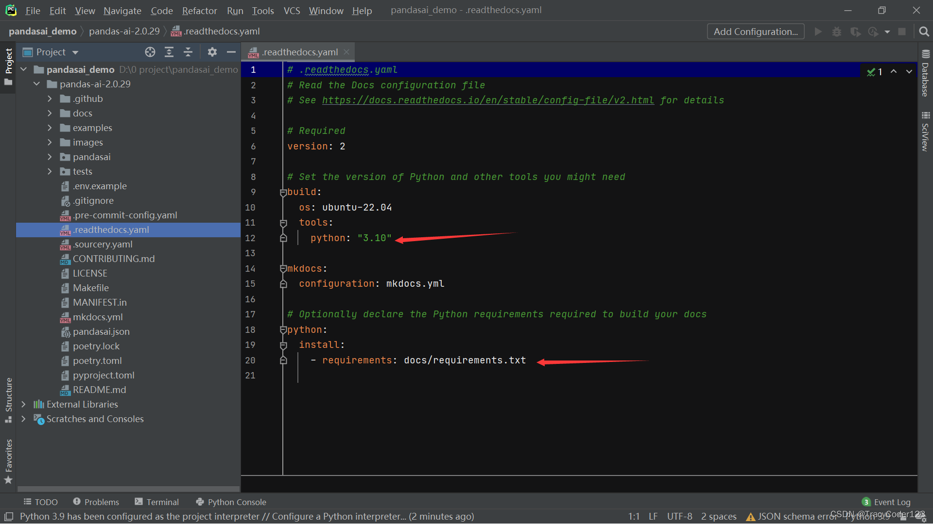Screen dimensions: 933x524
Task: Open the Terminal tab
Action: [157, 502]
